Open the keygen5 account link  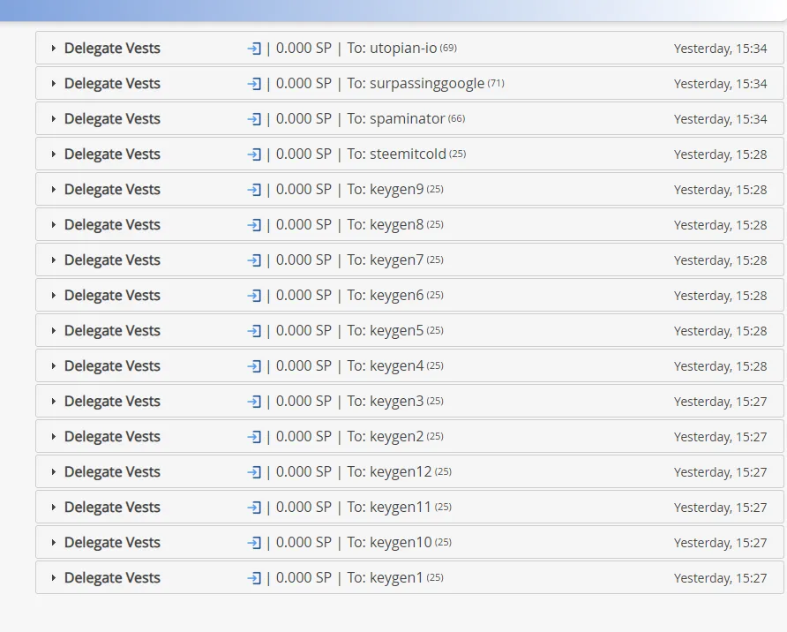396,331
